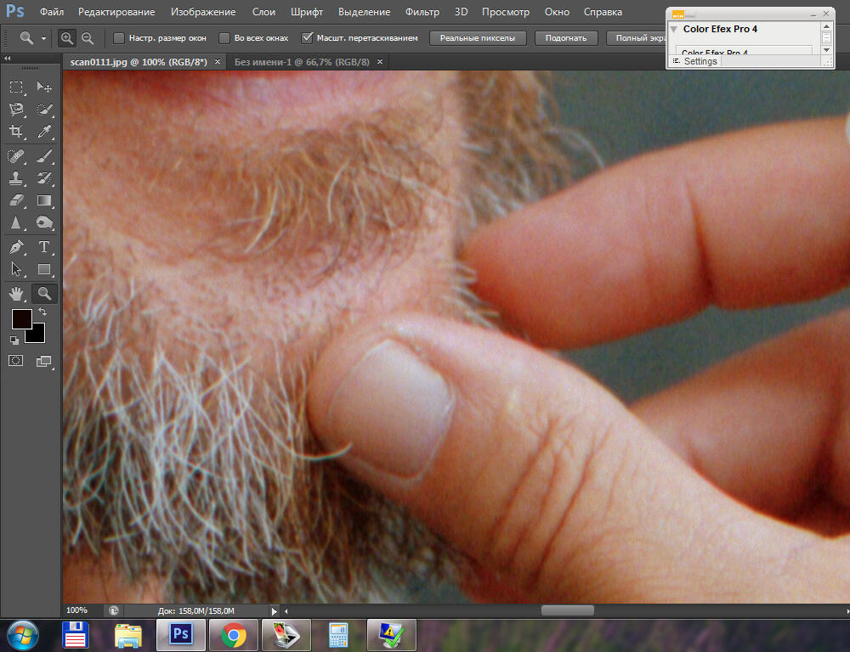
Task: Choose the Eraser tool
Action: tap(16, 201)
